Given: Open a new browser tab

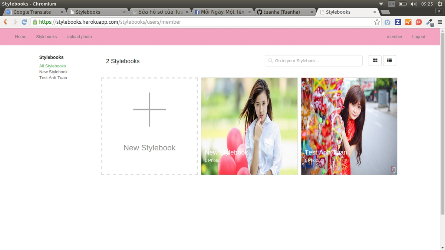Looking at the screenshot, I should pyautogui.click(x=385, y=12).
